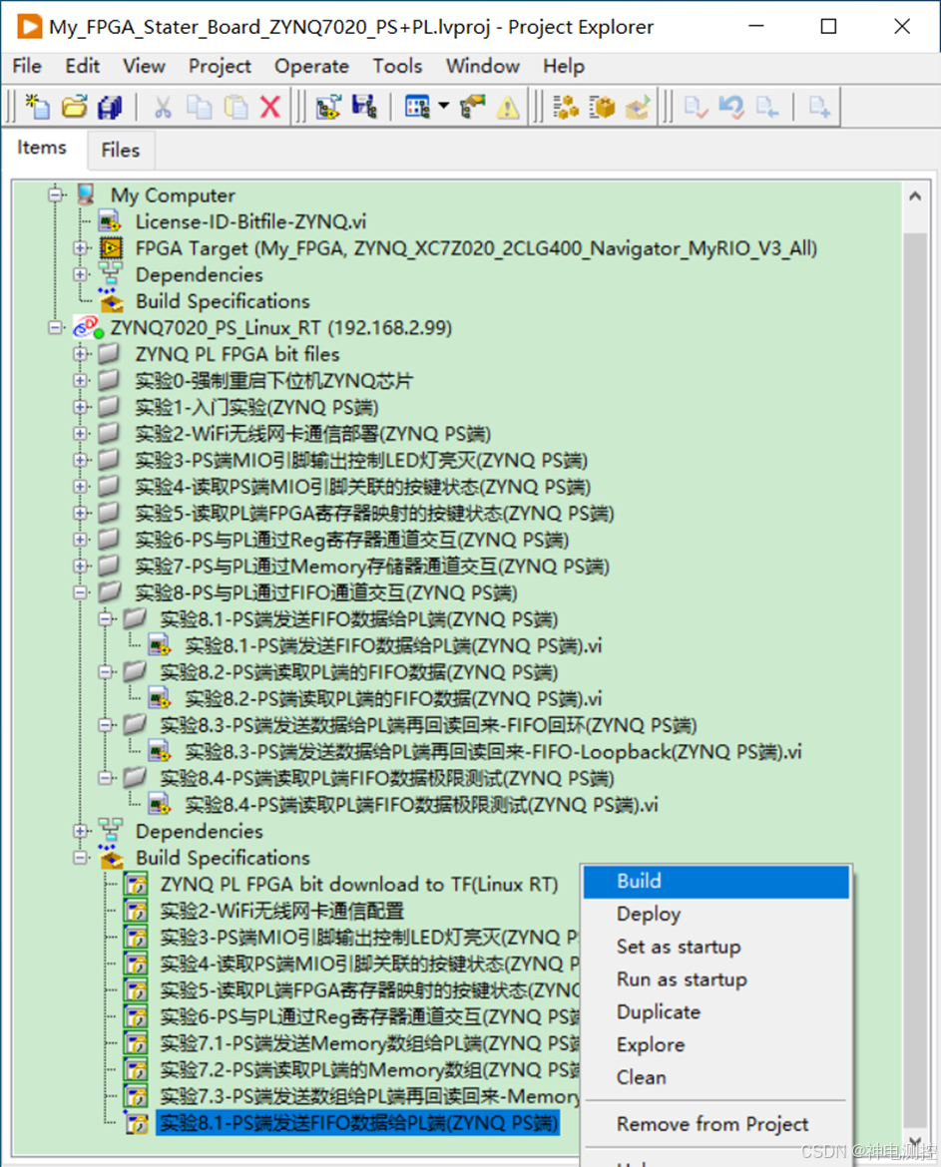Select the FIFO-Loopback .vi file
The width and height of the screenshot is (941, 1167).
493,752
